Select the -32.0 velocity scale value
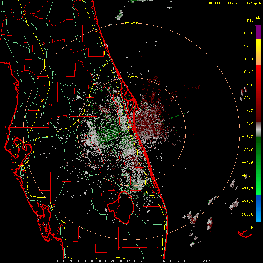Screen dimensions: 263x263 point(248,150)
